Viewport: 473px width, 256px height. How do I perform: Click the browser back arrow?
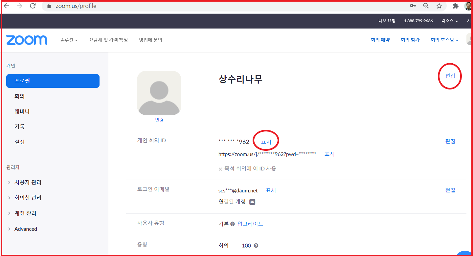(x=6, y=6)
